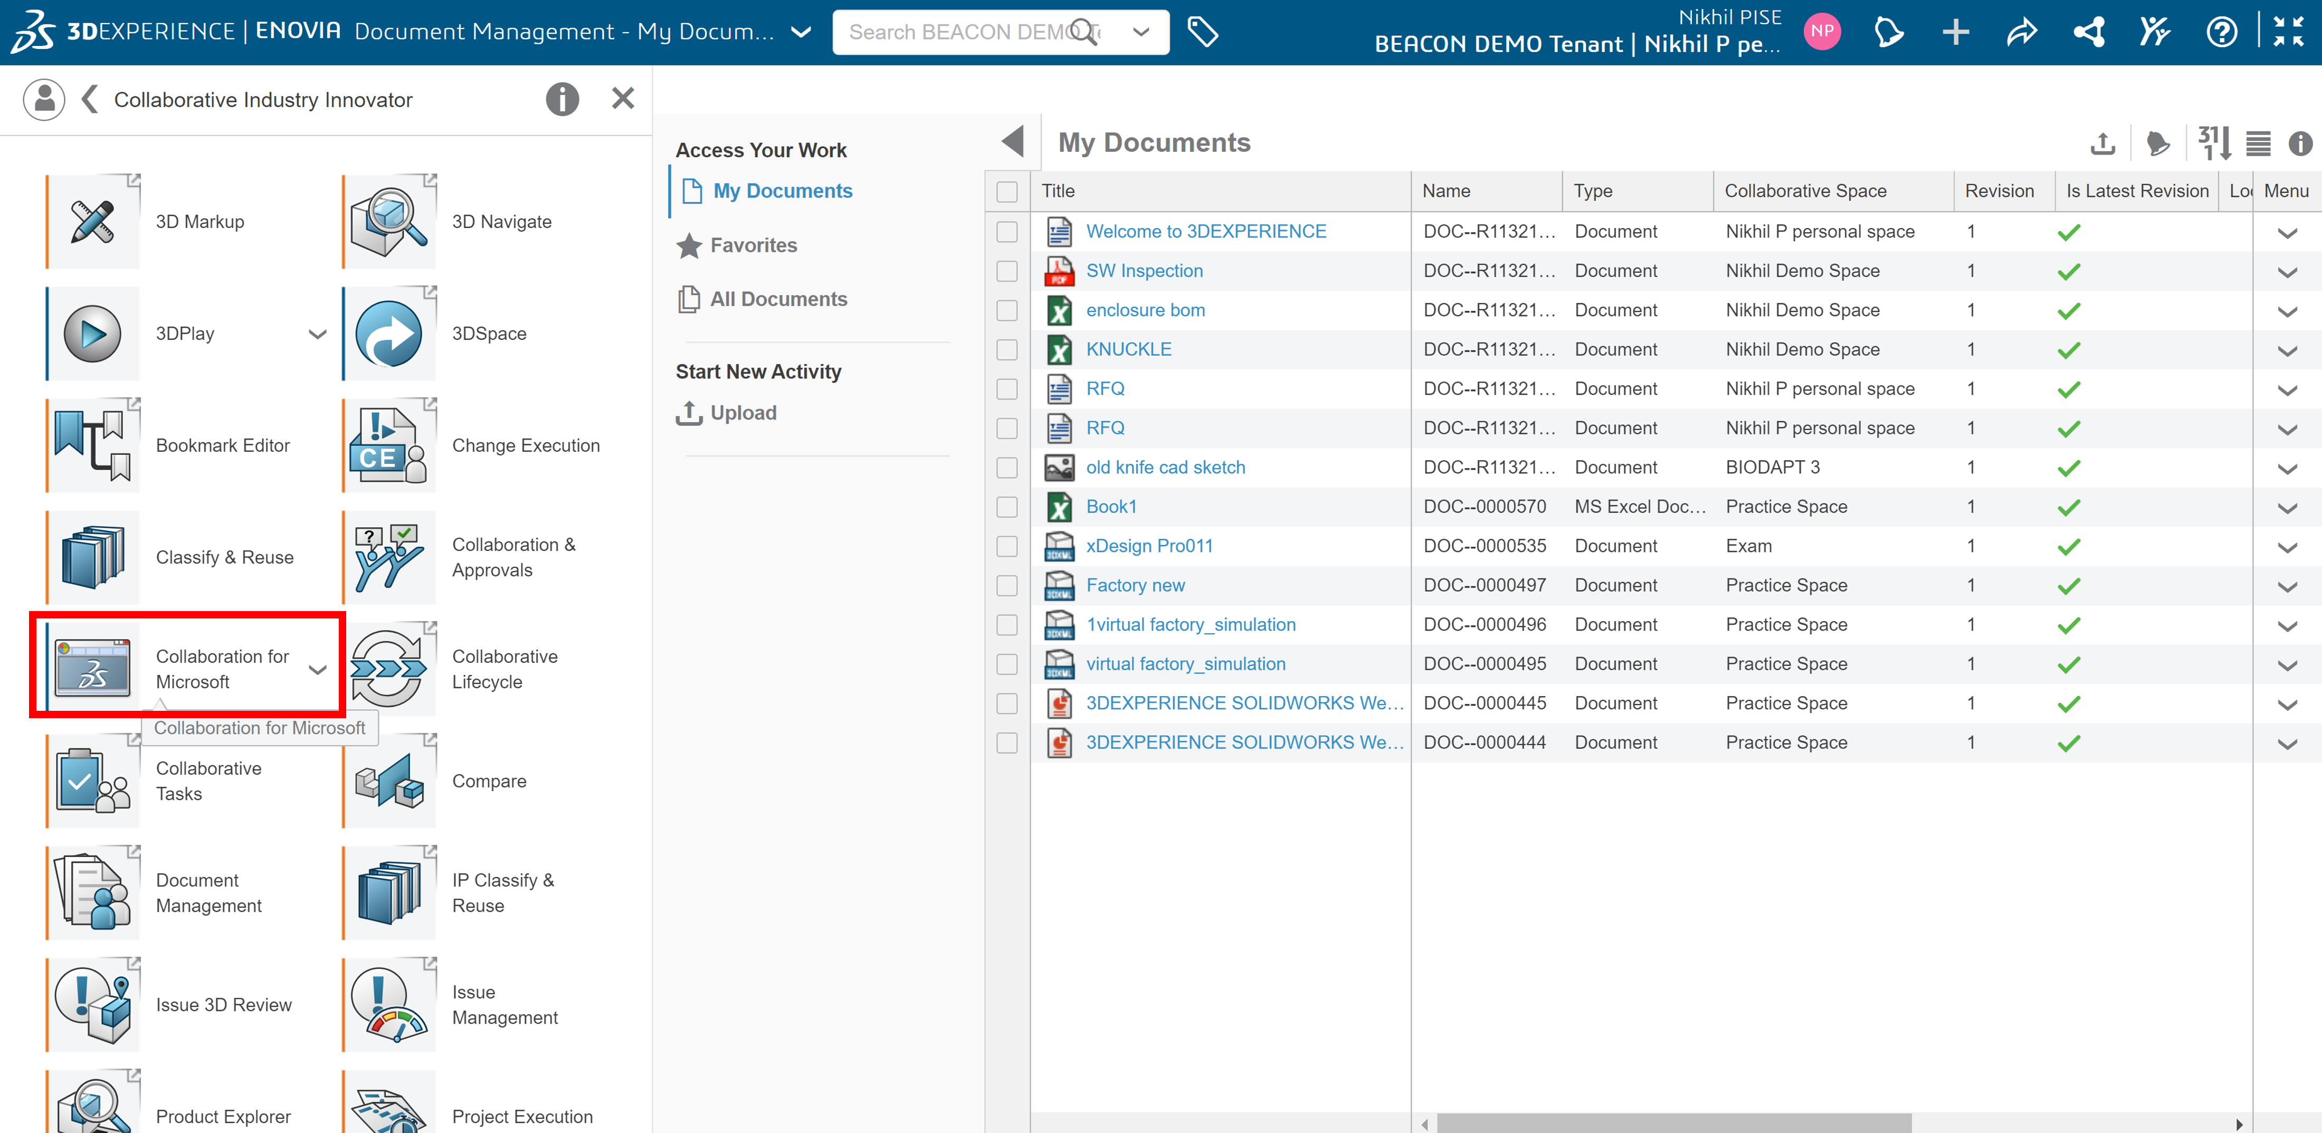
Task: Check the KNUCKLE row checkbox
Action: coord(1007,350)
